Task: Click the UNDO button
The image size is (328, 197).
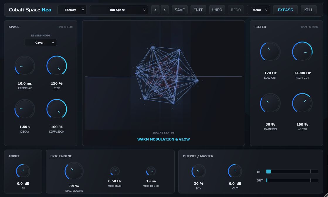Action: (217, 10)
